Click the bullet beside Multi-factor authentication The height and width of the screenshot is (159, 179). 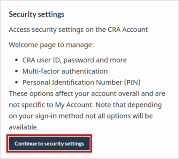click(x=16, y=71)
